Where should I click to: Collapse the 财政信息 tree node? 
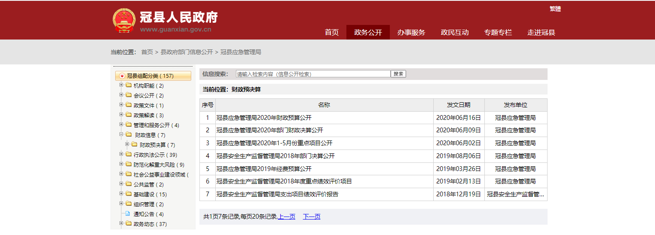click(121, 134)
